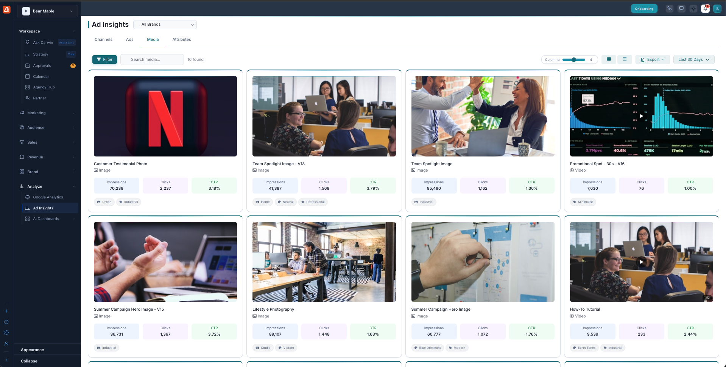This screenshot has width=726, height=367.
Task: Open the chat message icon in header
Action: point(681,9)
